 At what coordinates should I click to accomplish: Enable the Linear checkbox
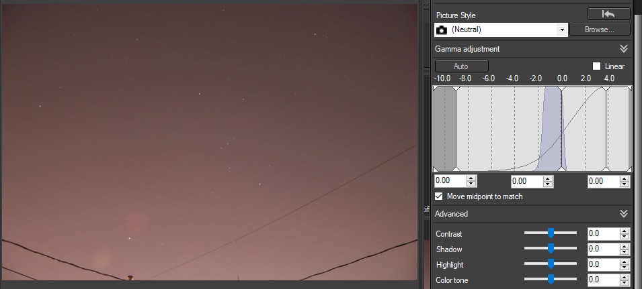pos(596,66)
